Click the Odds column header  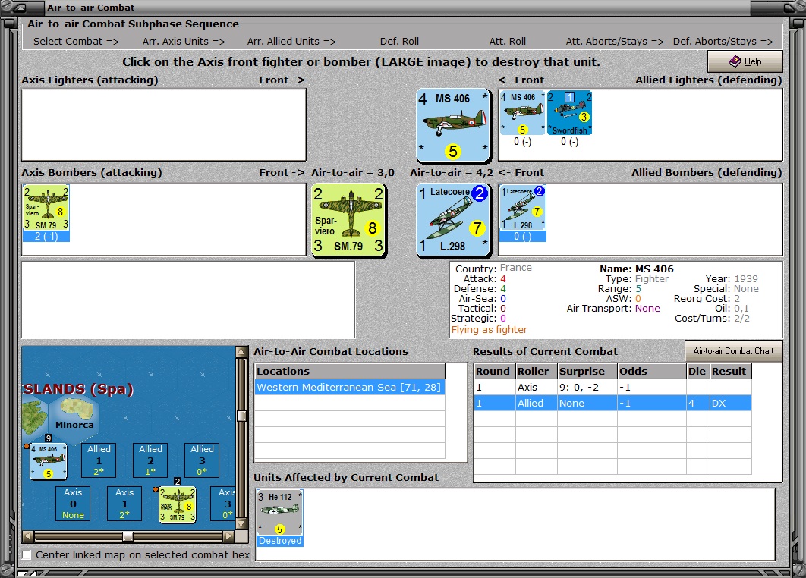pyautogui.click(x=652, y=371)
